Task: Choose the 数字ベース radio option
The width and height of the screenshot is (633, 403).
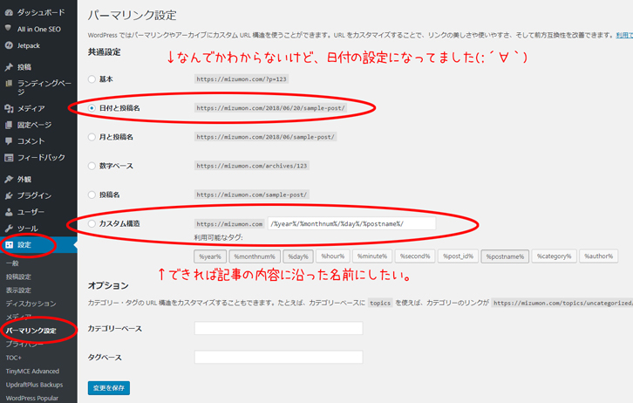Action: [92, 166]
